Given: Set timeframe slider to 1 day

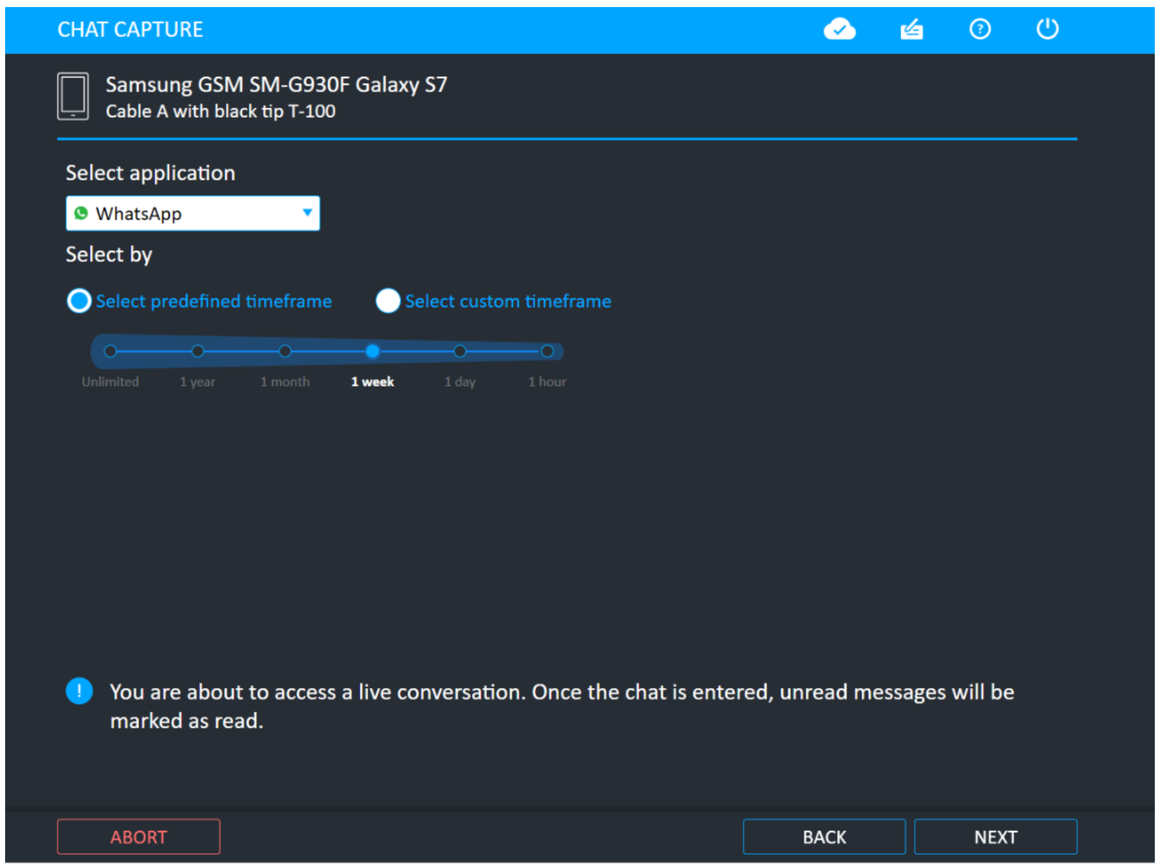Looking at the screenshot, I should click(460, 351).
